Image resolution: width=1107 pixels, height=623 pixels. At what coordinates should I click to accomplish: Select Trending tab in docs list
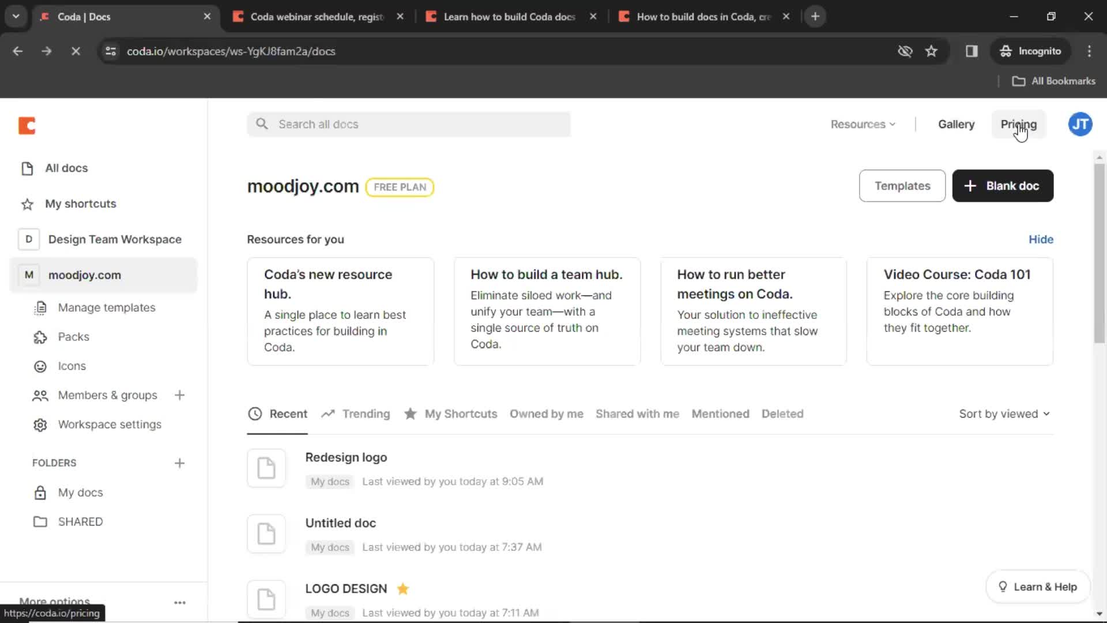coord(367,413)
